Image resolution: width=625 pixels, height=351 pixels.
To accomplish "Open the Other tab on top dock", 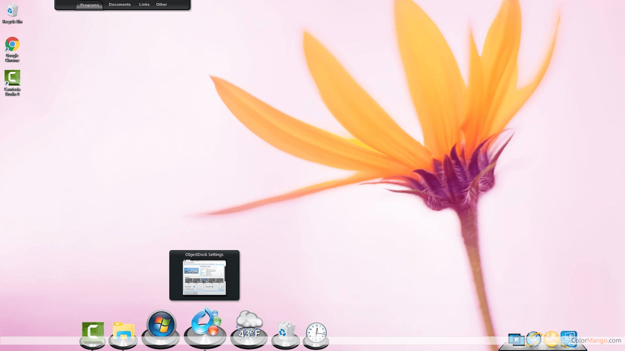I will pos(161,4).
